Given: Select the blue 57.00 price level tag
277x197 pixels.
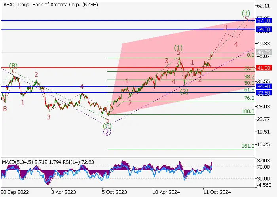Looking at the screenshot, I should pyautogui.click(x=264, y=20).
